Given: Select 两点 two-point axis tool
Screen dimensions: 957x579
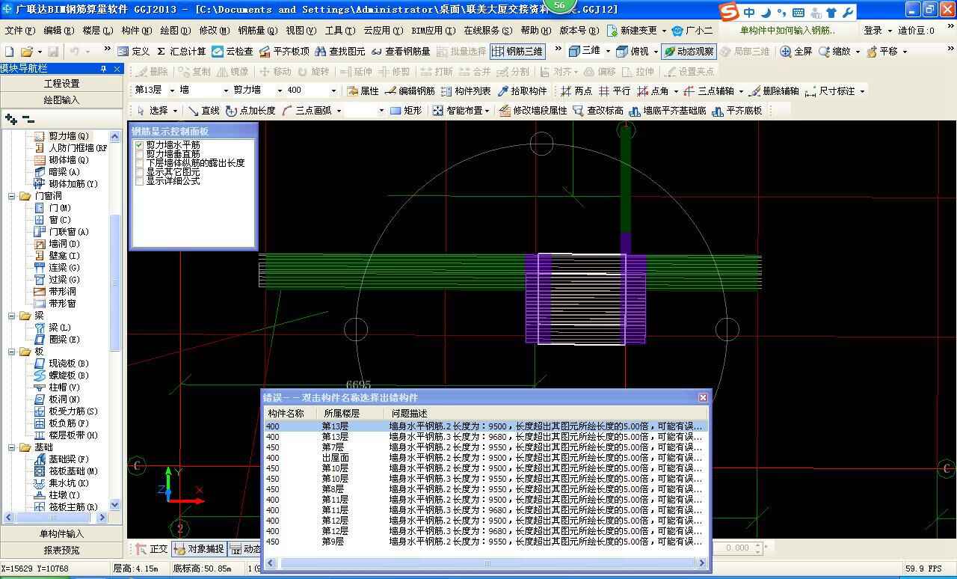Looking at the screenshot, I should [576, 91].
